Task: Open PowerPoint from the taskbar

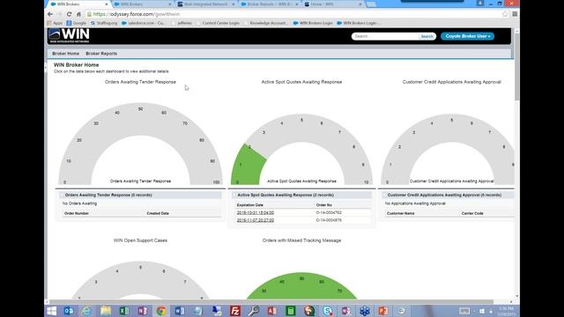Action: (x=383, y=311)
